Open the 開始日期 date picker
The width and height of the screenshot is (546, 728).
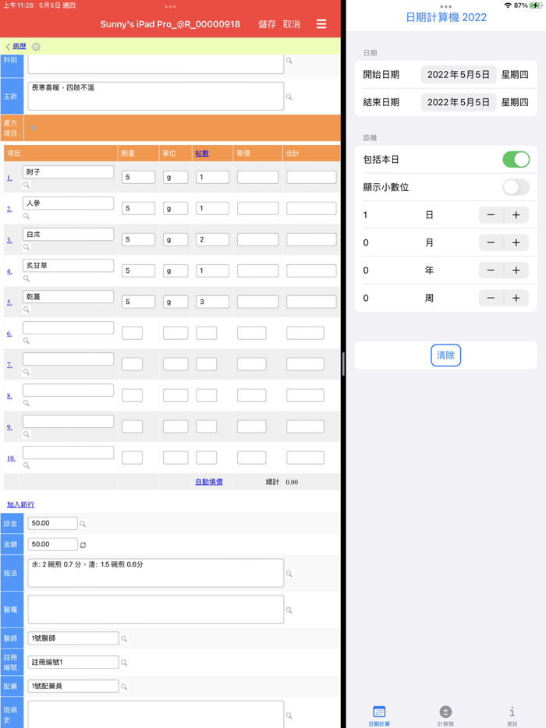click(458, 74)
